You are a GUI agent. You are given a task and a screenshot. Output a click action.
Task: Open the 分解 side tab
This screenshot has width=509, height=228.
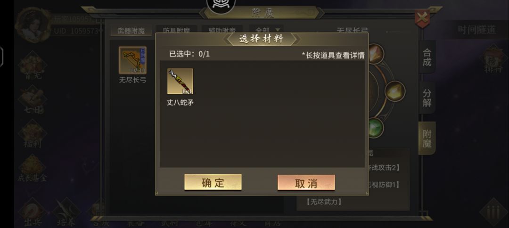coord(427,98)
